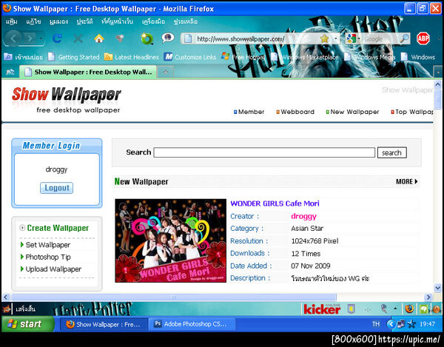The height and width of the screenshot is (347, 444).
Task: Go back using the Back arrow button
Action: [13, 38]
